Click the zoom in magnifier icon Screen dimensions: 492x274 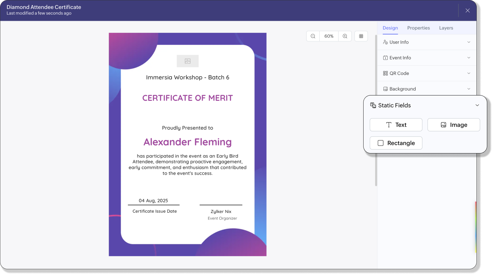pyautogui.click(x=345, y=36)
